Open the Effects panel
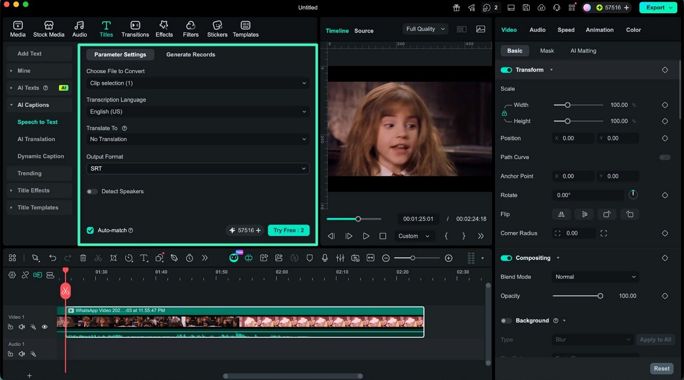The width and height of the screenshot is (684, 380). 164,29
